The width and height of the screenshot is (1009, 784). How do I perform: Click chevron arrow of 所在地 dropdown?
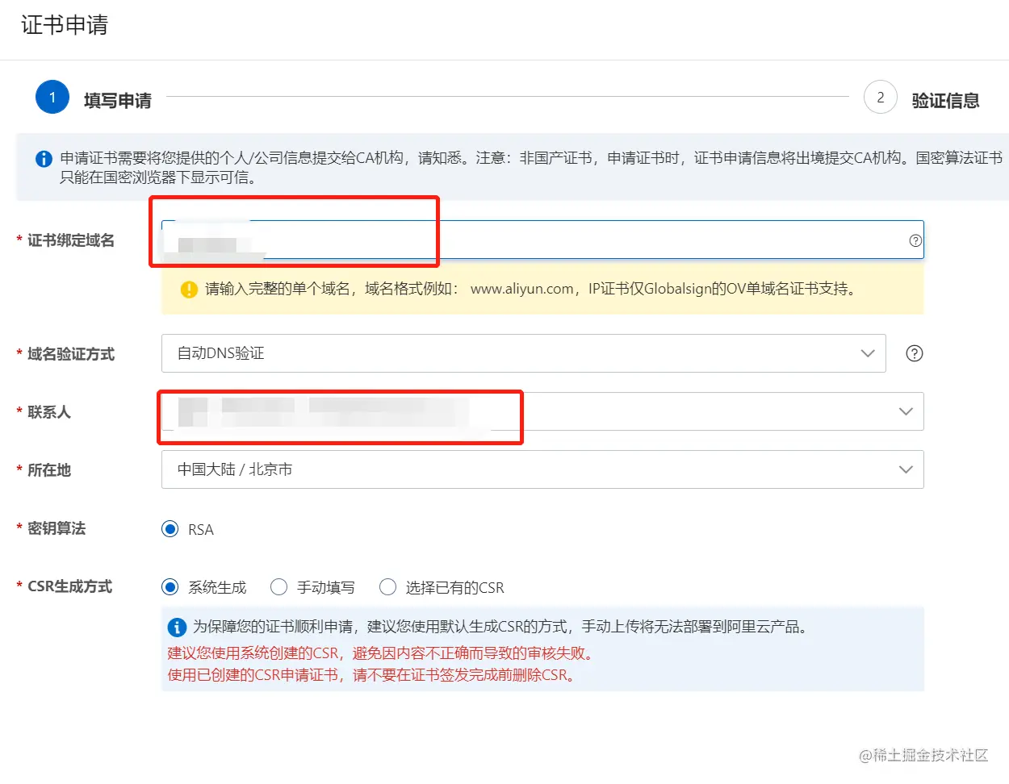click(x=906, y=469)
